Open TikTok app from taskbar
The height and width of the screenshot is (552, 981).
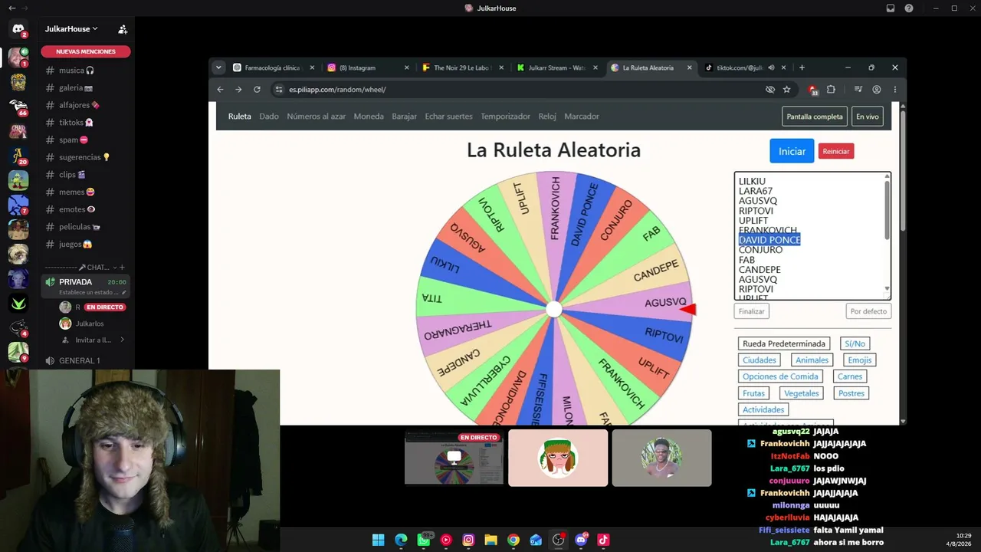(603, 540)
